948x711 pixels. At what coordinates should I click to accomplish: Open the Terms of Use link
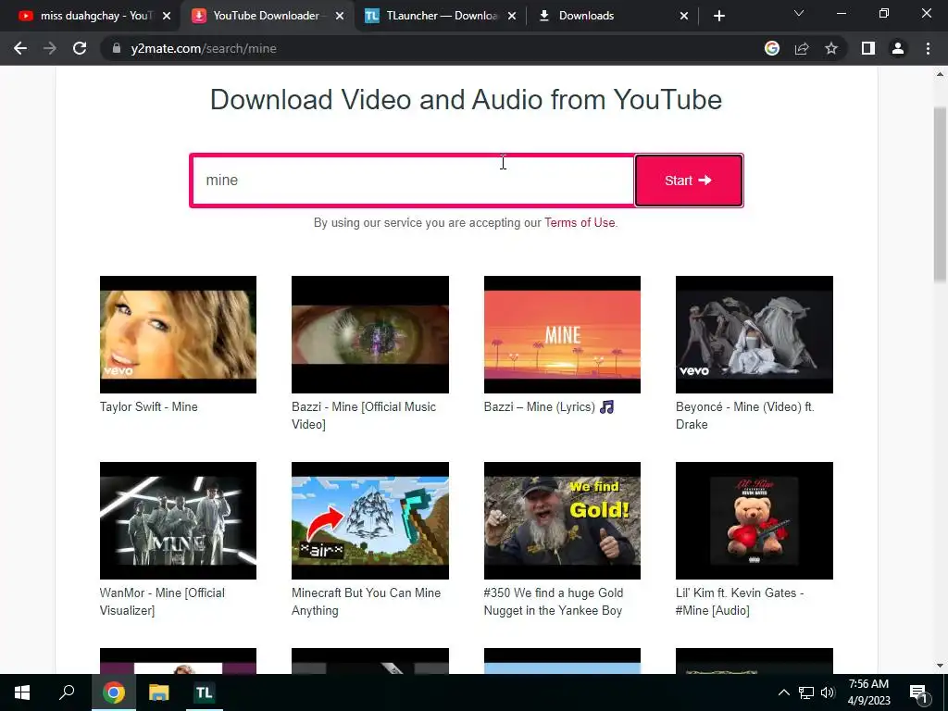(580, 222)
